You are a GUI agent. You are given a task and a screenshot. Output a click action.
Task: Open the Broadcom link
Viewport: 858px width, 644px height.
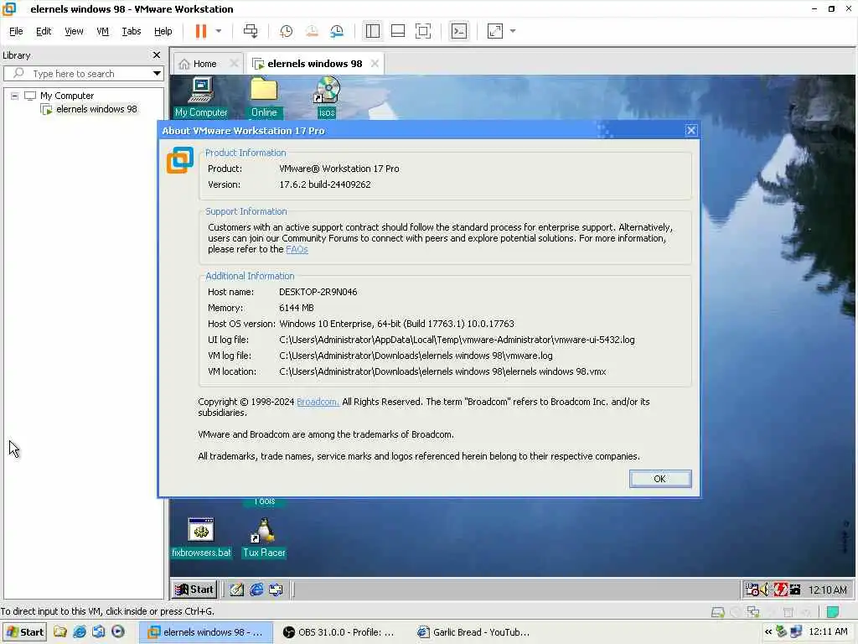318,402
